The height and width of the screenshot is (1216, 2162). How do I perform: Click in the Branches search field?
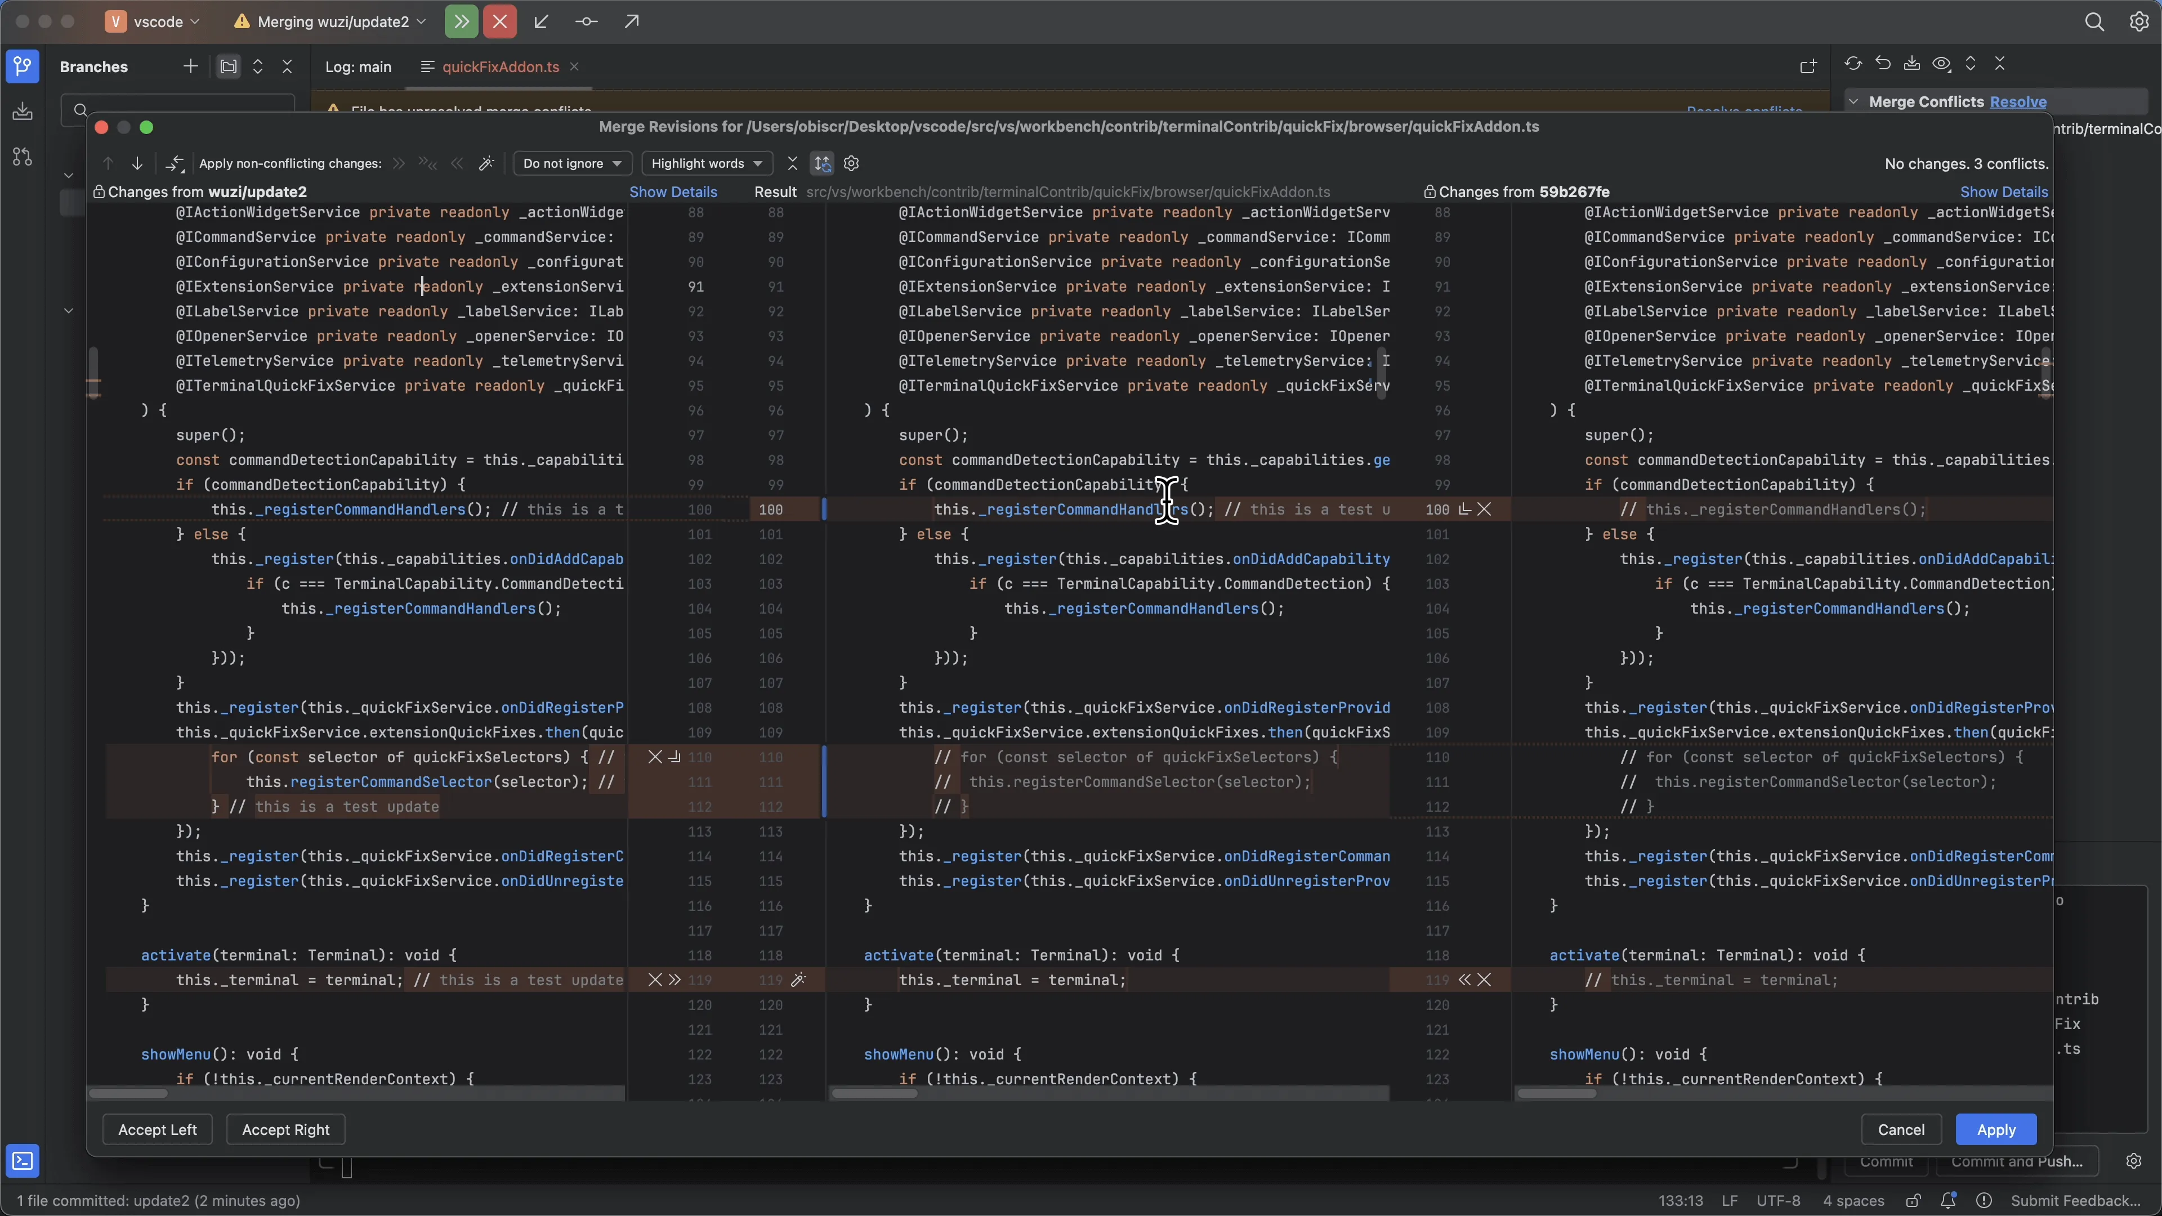tap(179, 110)
